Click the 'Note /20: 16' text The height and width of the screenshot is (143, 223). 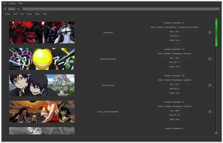pyautogui.click(x=174, y=115)
